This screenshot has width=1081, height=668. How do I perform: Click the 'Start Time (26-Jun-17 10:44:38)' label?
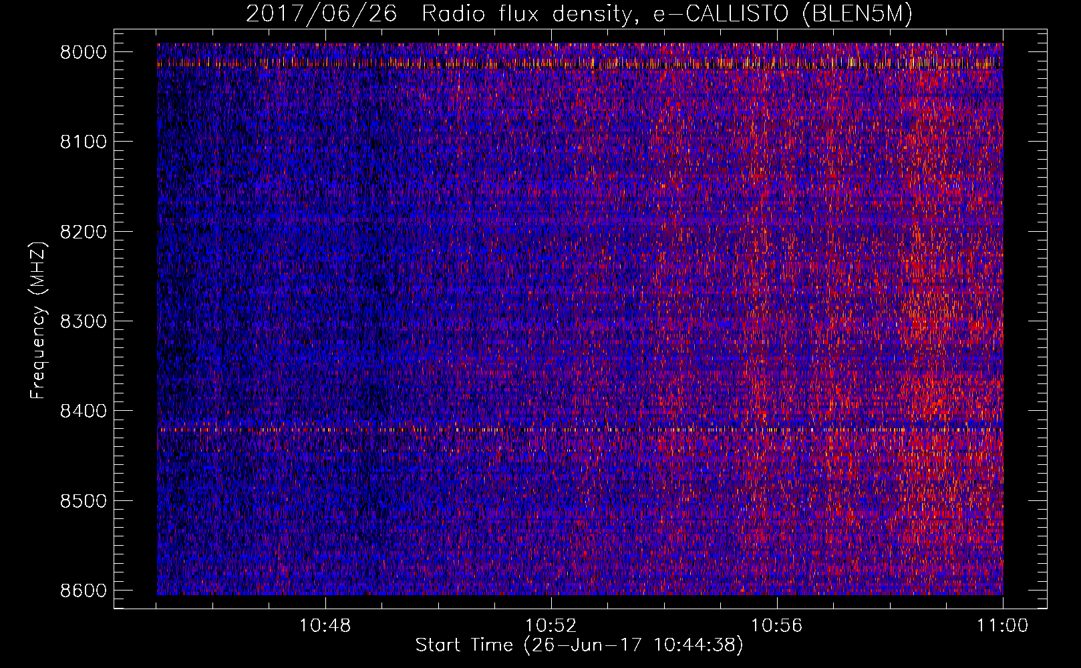pos(579,645)
